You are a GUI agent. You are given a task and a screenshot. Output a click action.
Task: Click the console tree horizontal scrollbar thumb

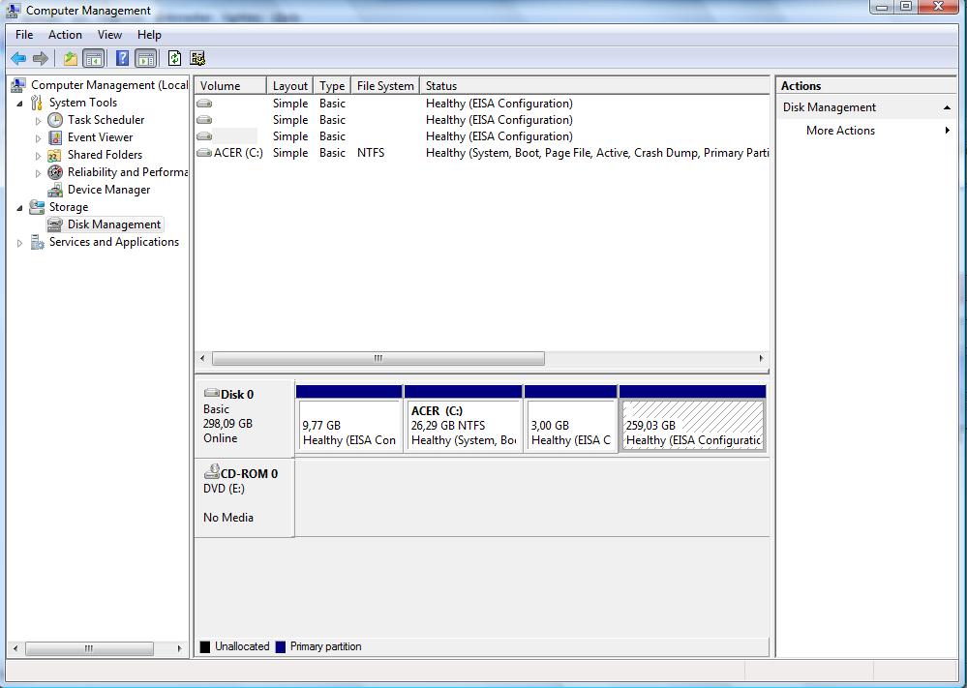pos(89,648)
